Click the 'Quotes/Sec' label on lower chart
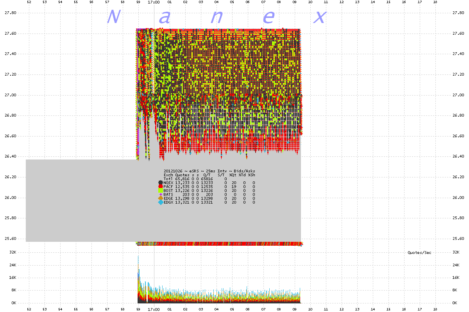Viewport: 469px width, 312px height. 419,253
